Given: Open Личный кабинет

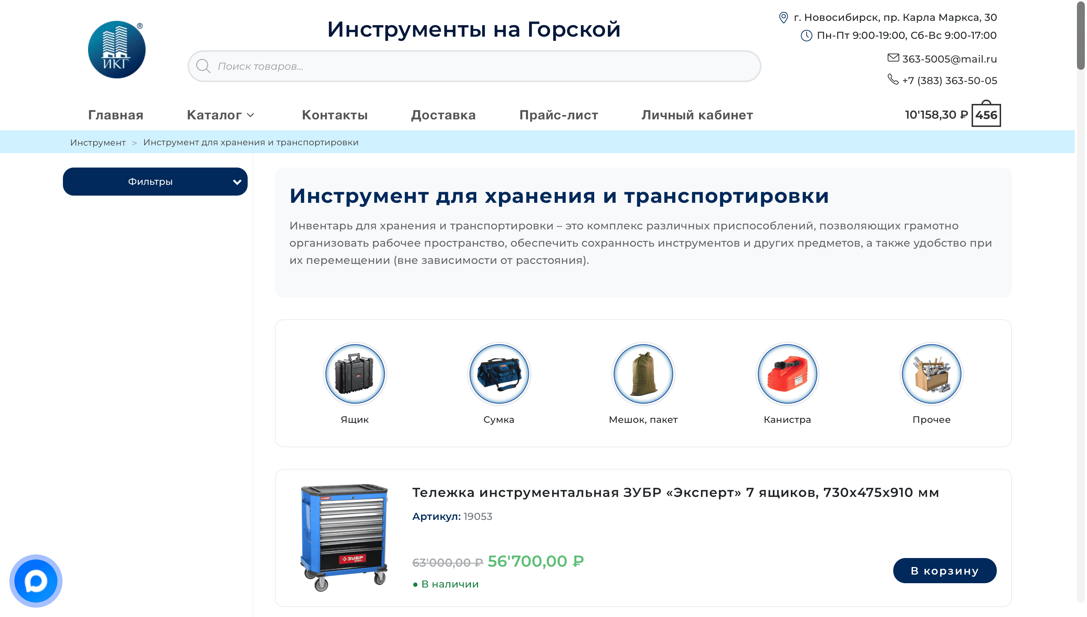Looking at the screenshot, I should point(697,115).
